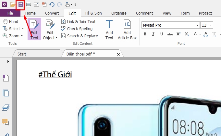This screenshot has width=221, height=136.
Task: Expand the Edit Object dropdown arrow
Action: click(56, 38)
